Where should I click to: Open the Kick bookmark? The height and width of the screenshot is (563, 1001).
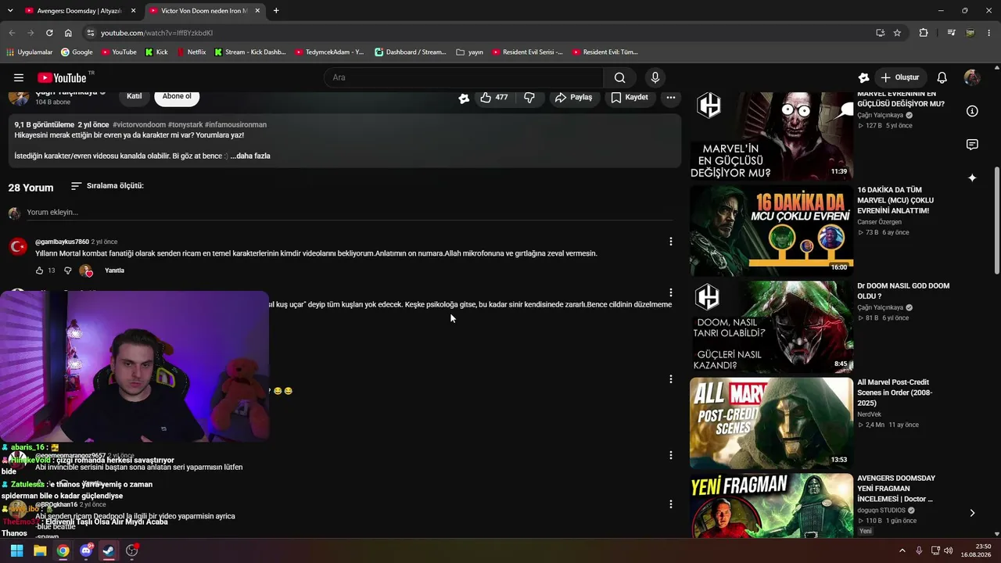[156, 52]
